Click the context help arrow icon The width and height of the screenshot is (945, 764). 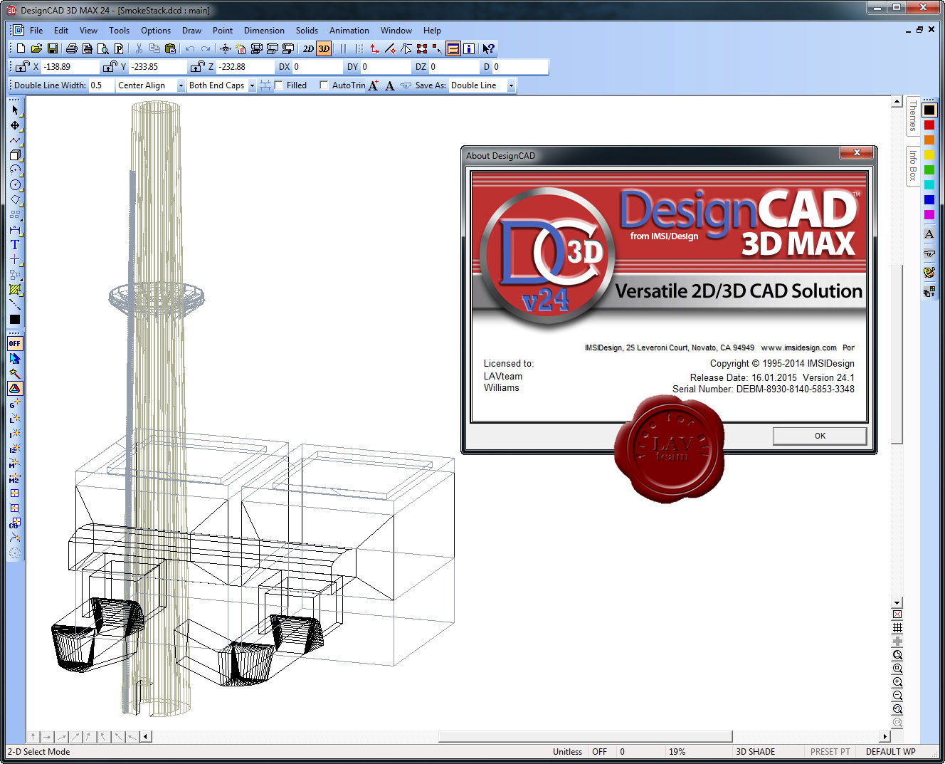pos(488,48)
